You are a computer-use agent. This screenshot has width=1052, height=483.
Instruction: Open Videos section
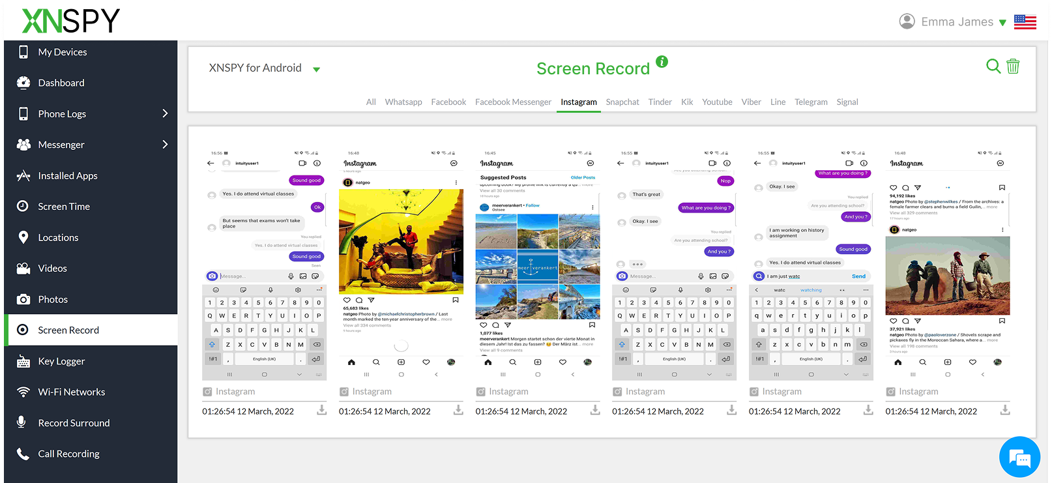(91, 269)
